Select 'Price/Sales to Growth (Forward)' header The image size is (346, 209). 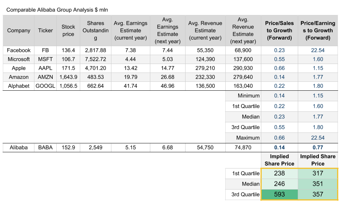(279, 30)
